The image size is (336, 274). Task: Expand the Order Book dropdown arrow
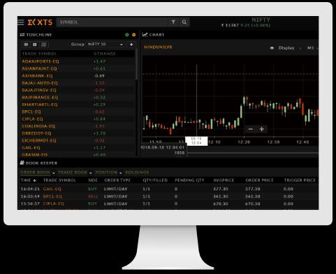click(x=54, y=173)
